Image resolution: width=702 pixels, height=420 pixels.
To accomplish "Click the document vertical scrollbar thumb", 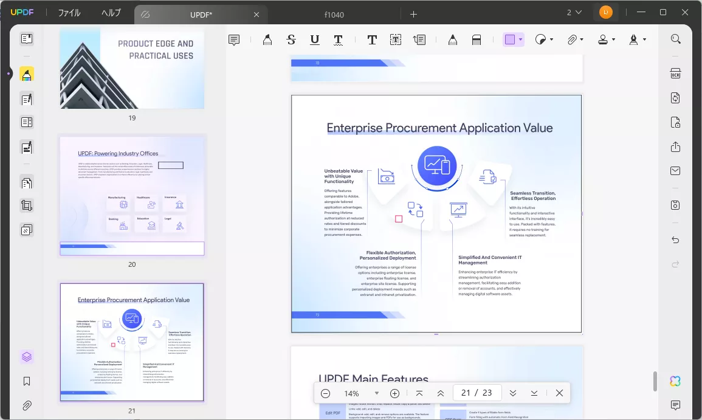I will pyautogui.click(x=655, y=381).
